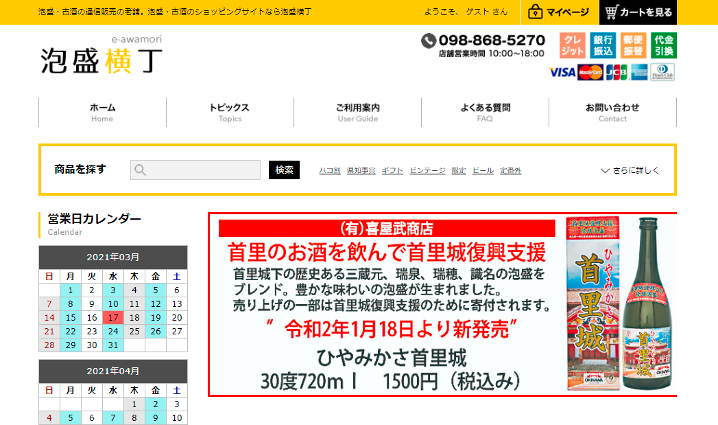Open the ビンテージ keyword link
Image resolution: width=718 pixels, height=425 pixels.
(427, 170)
